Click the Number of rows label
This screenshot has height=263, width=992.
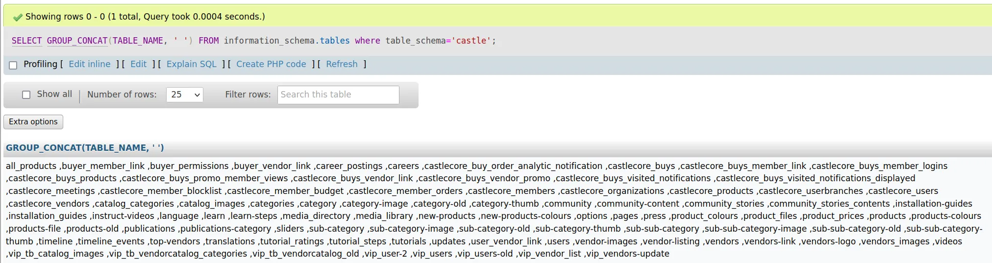click(122, 95)
